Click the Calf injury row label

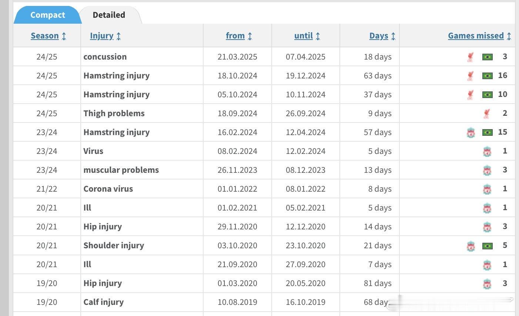point(104,302)
